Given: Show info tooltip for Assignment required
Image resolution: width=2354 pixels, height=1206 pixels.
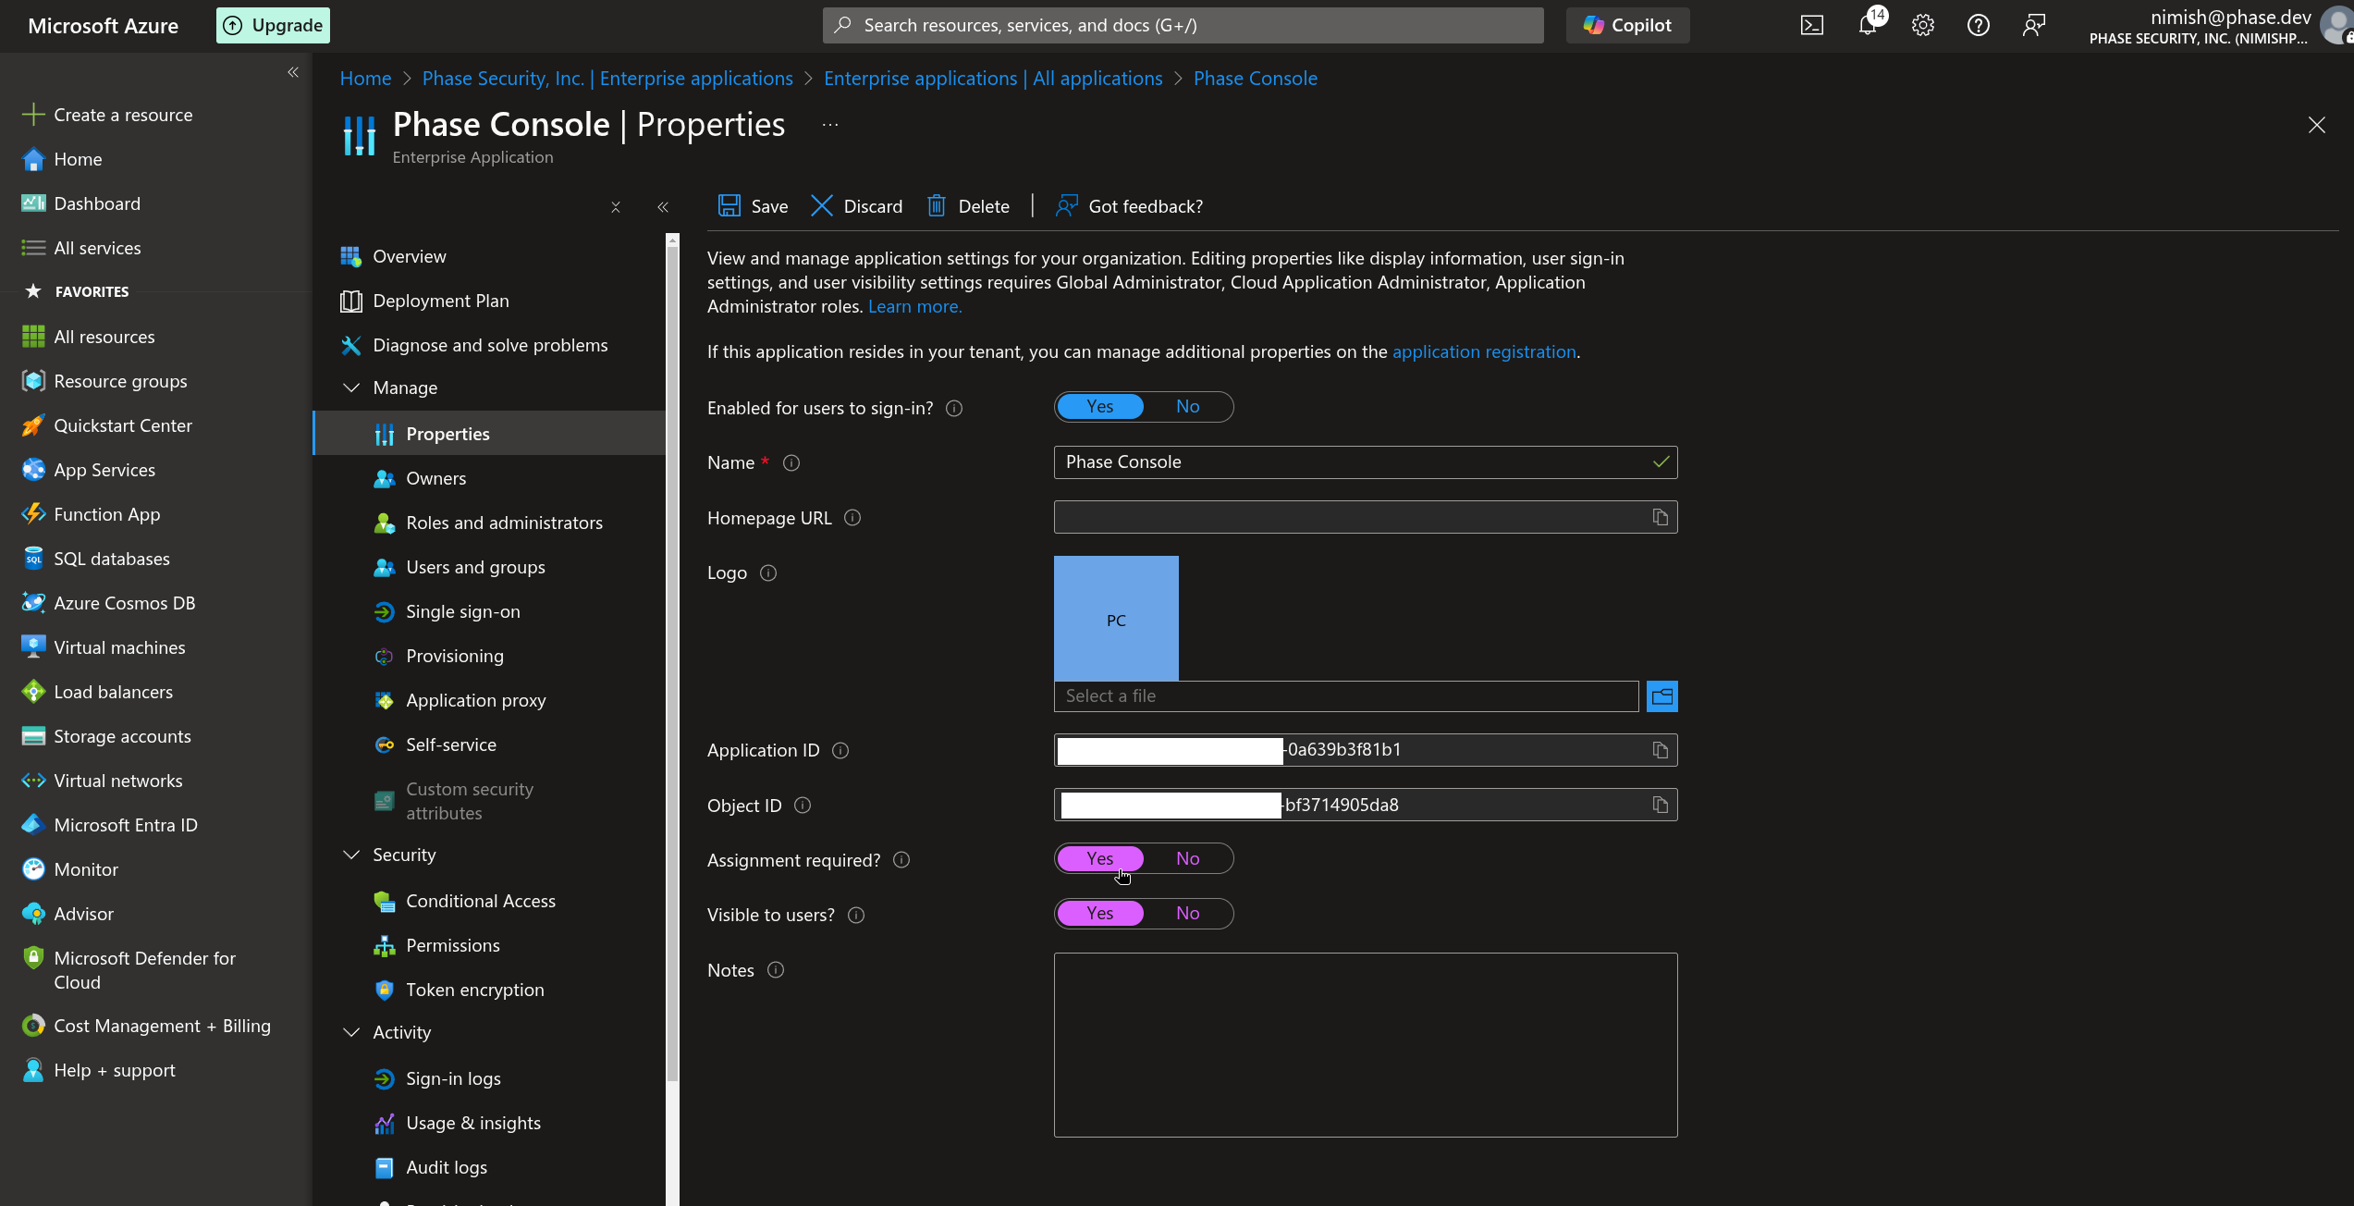Looking at the screenshot, I should (x=901, y=860).
